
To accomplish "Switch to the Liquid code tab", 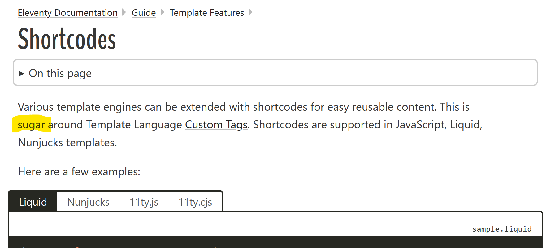I will tap(33, 202).
